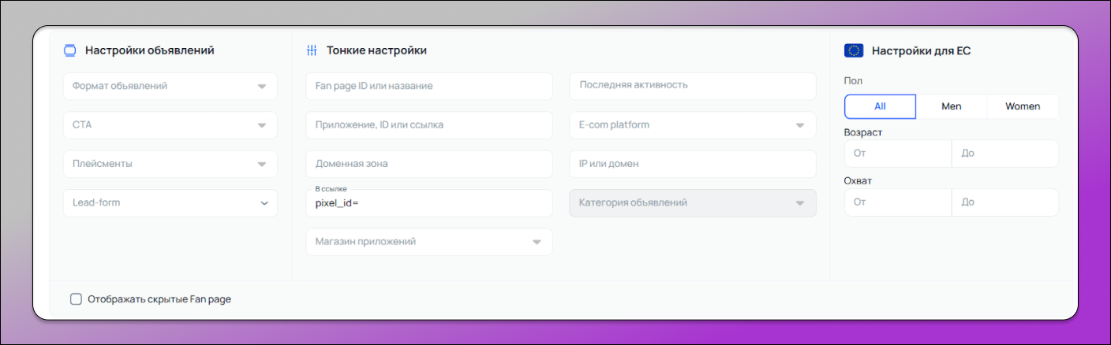1111x345 pixels.
Task: Enable the 'Отображать скрытые Fan page' checkbox
Action: (77, 299)
